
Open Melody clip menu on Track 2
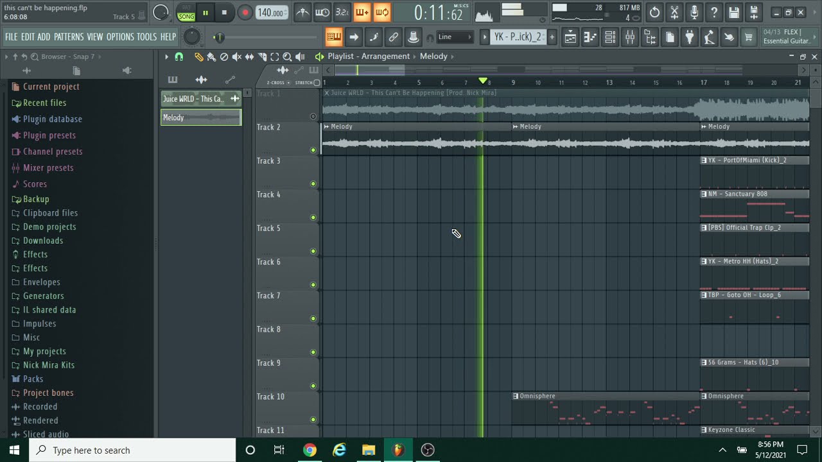pyautogui.click(x=326, y=127)
